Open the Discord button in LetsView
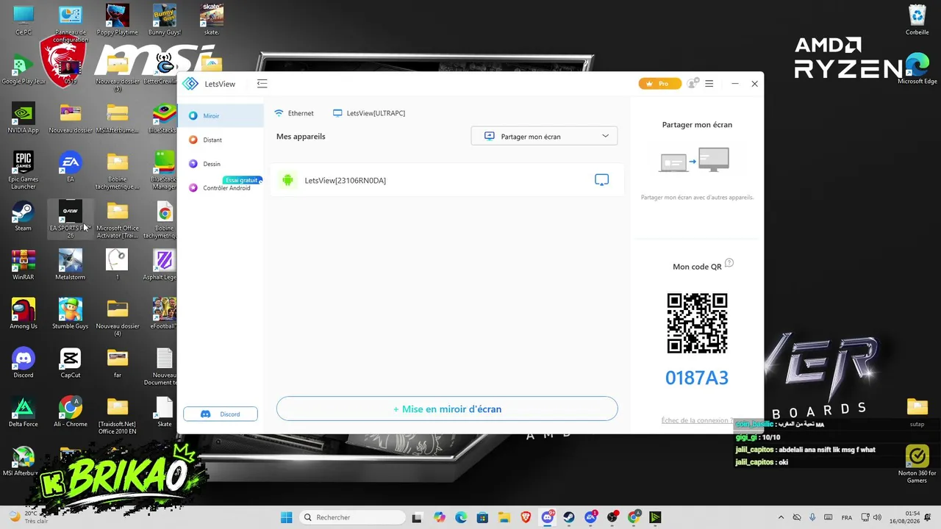Screen dimensions: 941x529 [221, 414]
